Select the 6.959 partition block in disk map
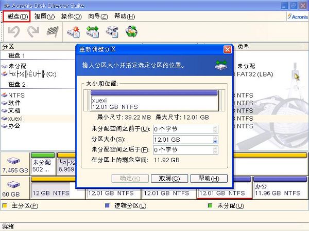This screenshot has width=309, height=231. click(66, 164)
